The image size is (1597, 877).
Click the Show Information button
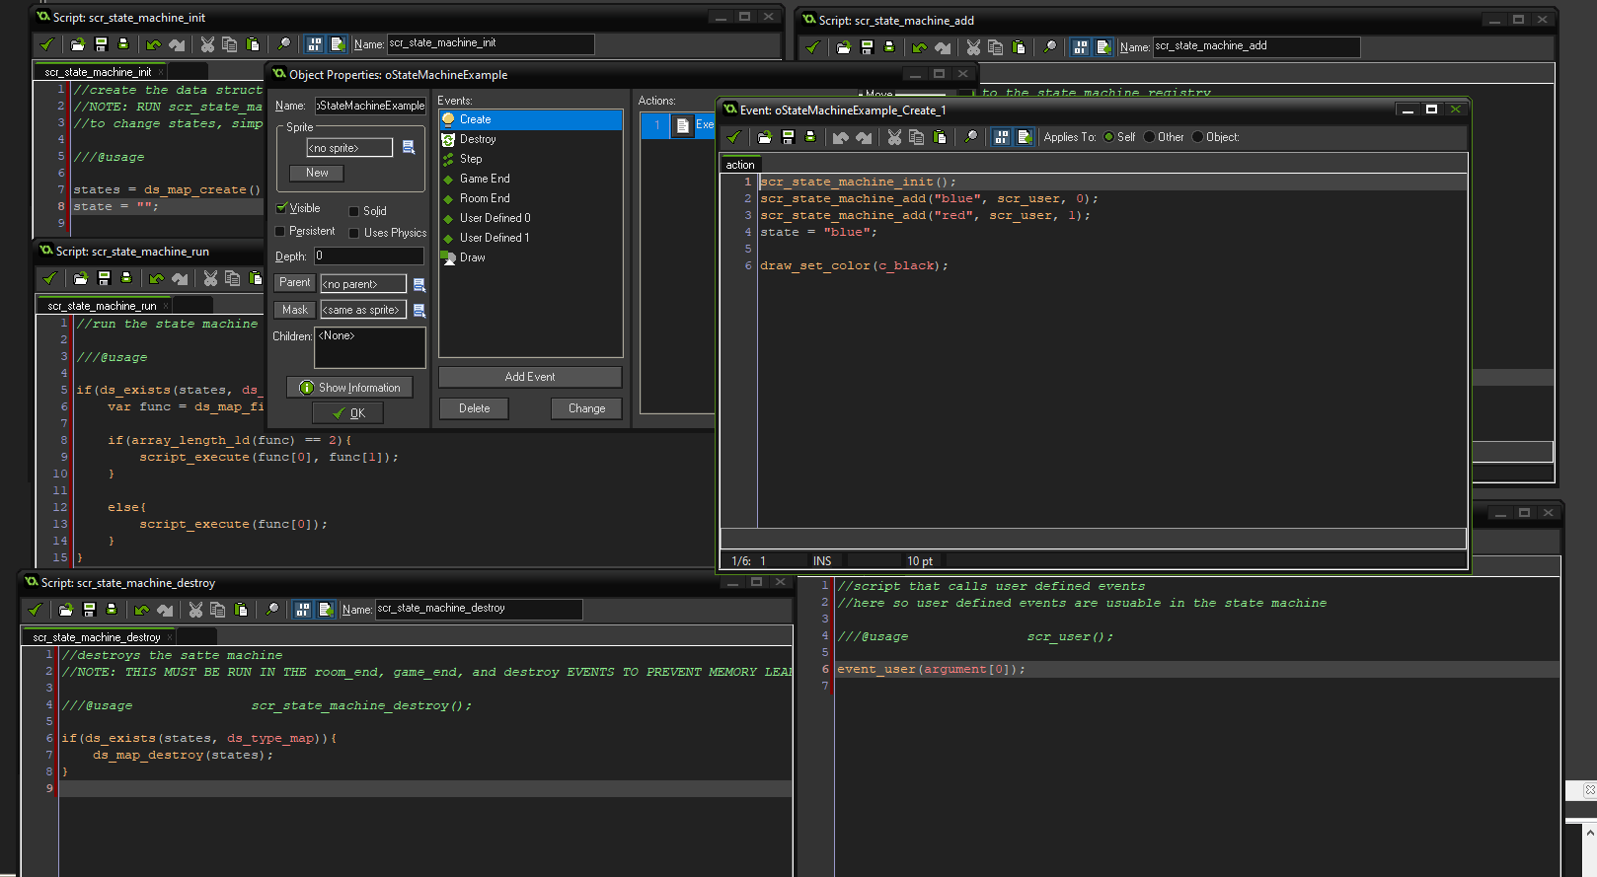[349, 388]
